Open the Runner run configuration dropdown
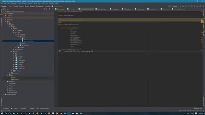This screenshot has height=115, width=205. tap(175, 6)
